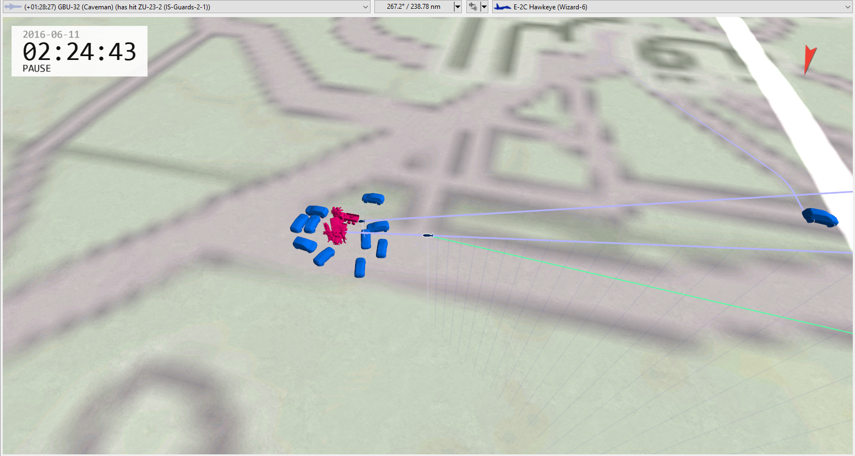Viewport: 855px width, 456px height.
Task: Click the PAUSE status label
Action: pos(36,69)
